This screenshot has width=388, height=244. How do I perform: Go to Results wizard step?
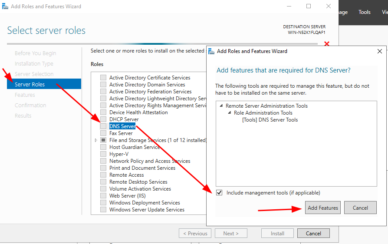pyautogui.click(x=23, y=115)
